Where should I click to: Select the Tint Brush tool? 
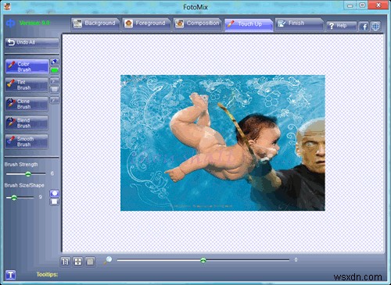[27, 85]
